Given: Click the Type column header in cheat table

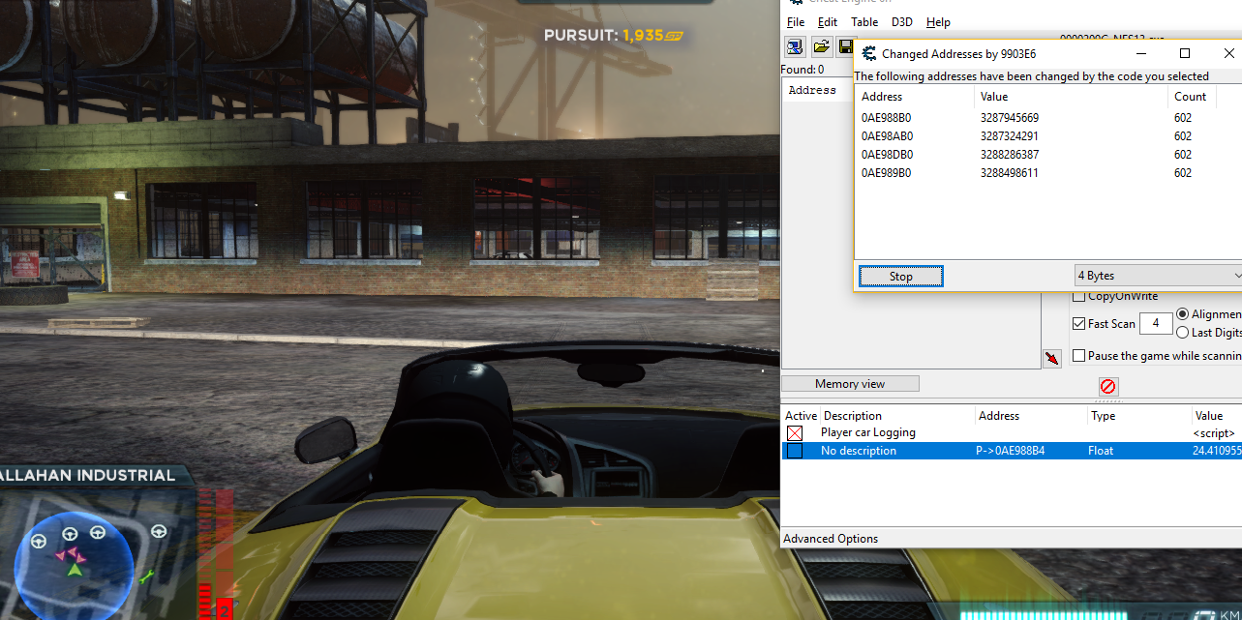Looking at the screenshot, I should [x=1139, y=416].
